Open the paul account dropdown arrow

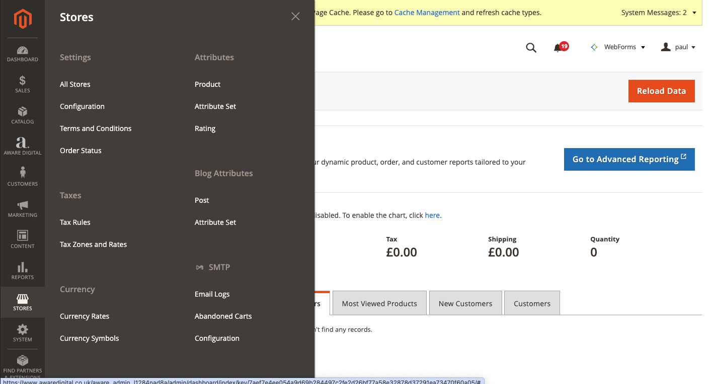tap(693, 48)
